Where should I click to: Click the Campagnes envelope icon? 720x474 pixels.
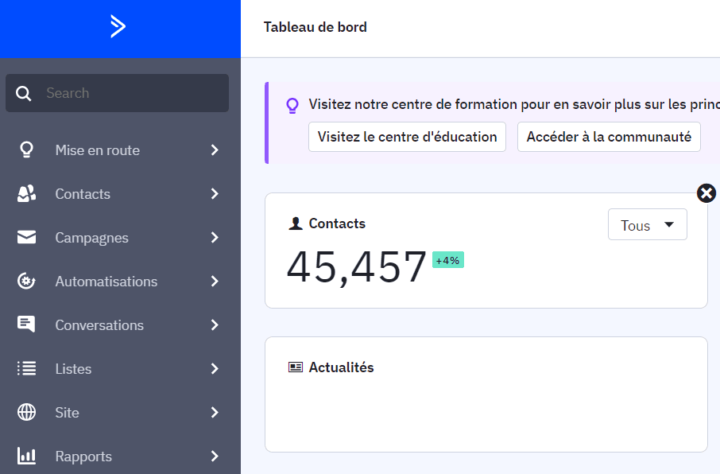[26, 237]
